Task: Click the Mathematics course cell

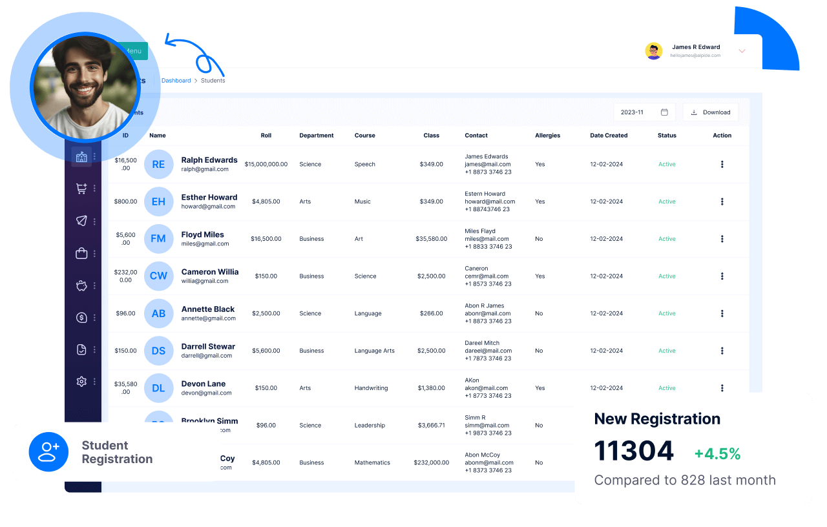Action: (x=373, y=462)
